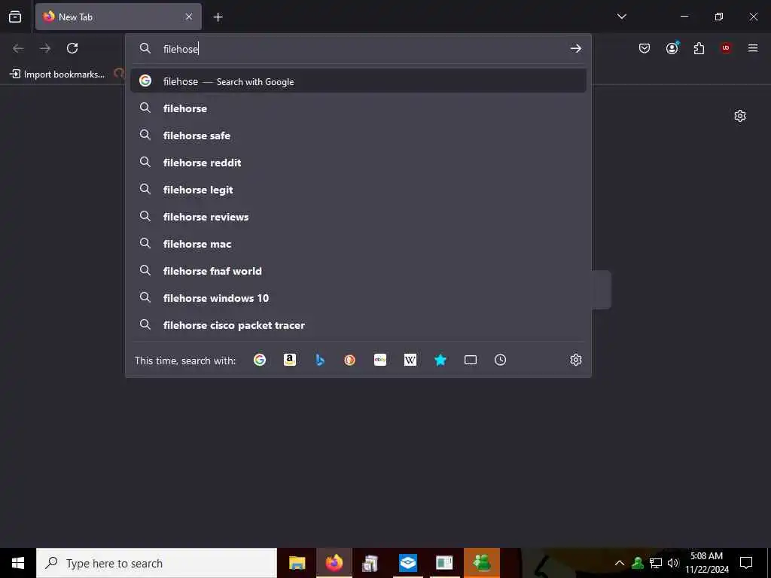This screenshot has height=578, width=771.
Task: Search in History clock icon
Action: point(500,360)
